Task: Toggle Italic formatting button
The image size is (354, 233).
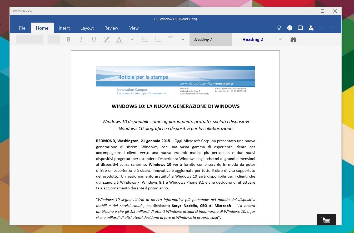Action: tap(81, 39)
